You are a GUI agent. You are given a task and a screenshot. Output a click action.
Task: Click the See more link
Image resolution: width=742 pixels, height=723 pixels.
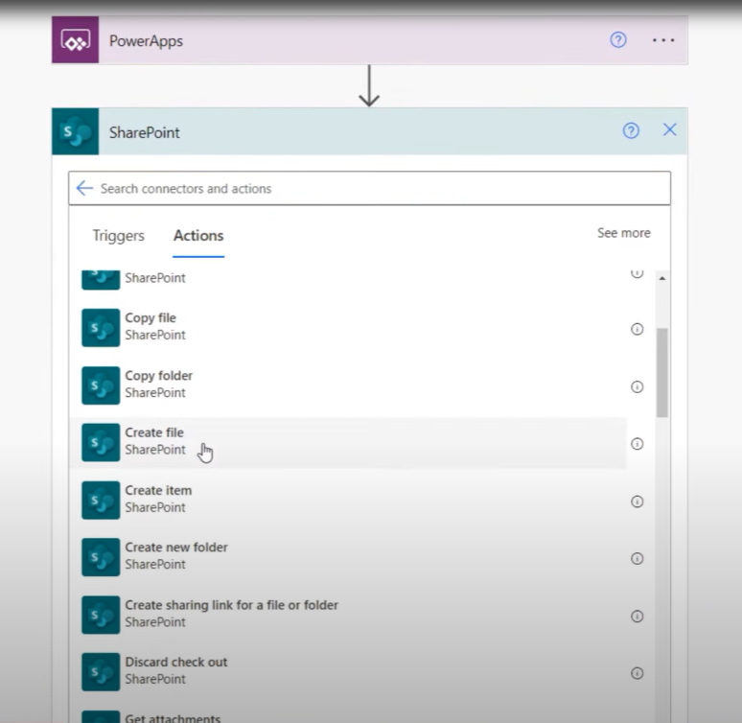[624, 233]
